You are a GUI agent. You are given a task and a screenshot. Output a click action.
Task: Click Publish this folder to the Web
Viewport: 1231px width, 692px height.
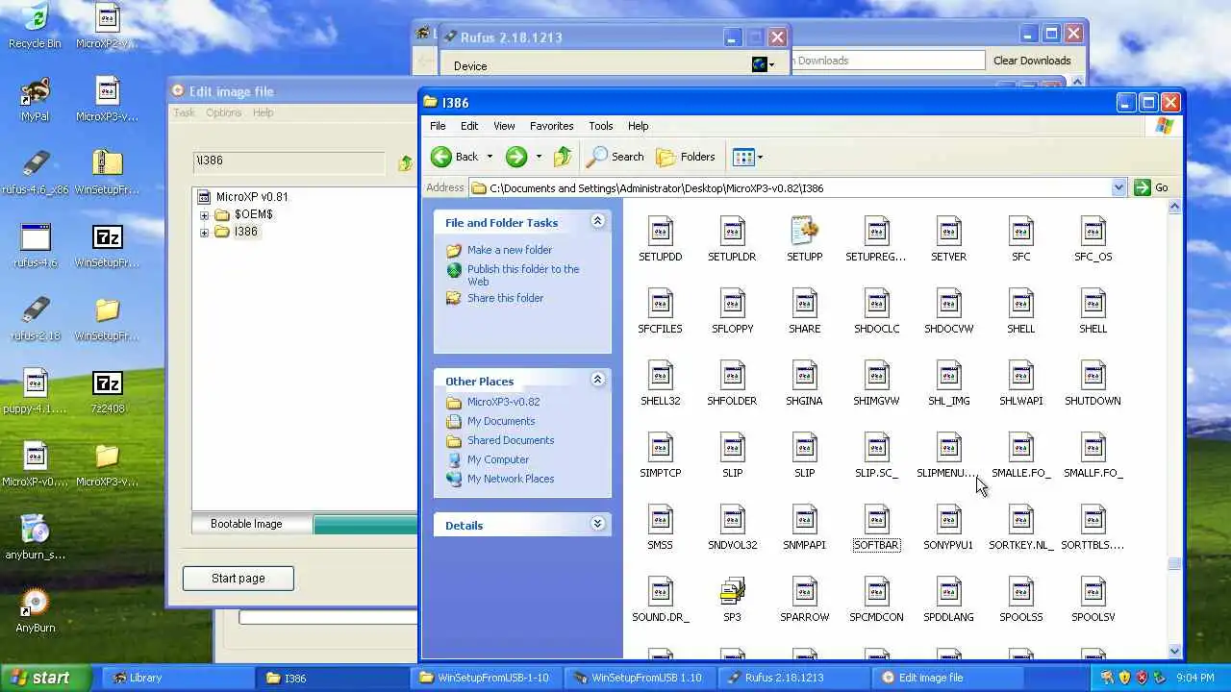click(x=523, y=275)
